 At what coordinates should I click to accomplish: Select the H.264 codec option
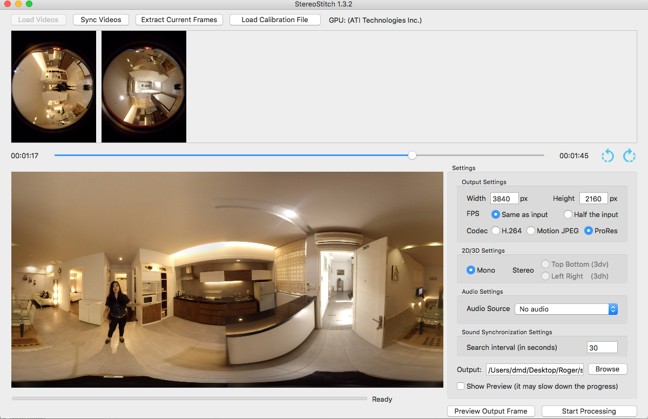click(x=496, y=231)
